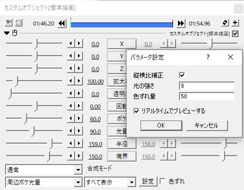Viewport: 244px width, 190px height.
Task: Increase 回転 0.00 with right arrow
Action: [x=78, y=106]
